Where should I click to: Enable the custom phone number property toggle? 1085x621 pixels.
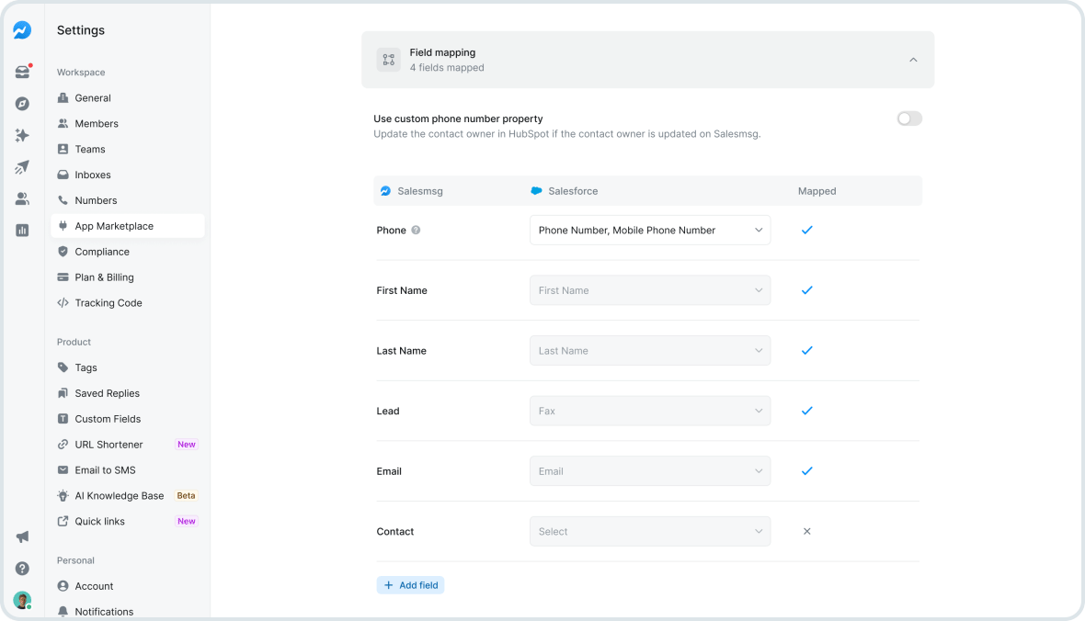(908, 119)
